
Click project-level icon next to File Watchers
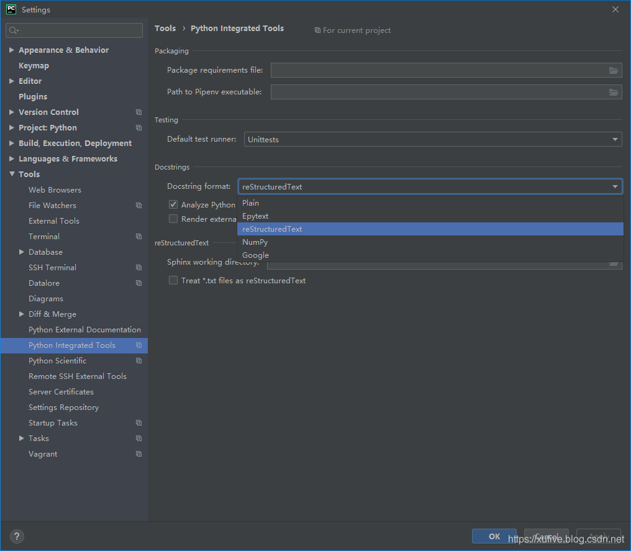pyautogui.click(x=139, y=205)
